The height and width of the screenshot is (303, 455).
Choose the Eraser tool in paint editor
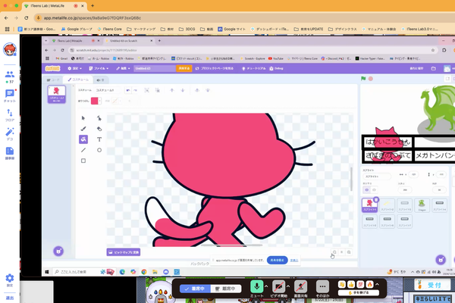pyautogui.click(x=99, y=129)
